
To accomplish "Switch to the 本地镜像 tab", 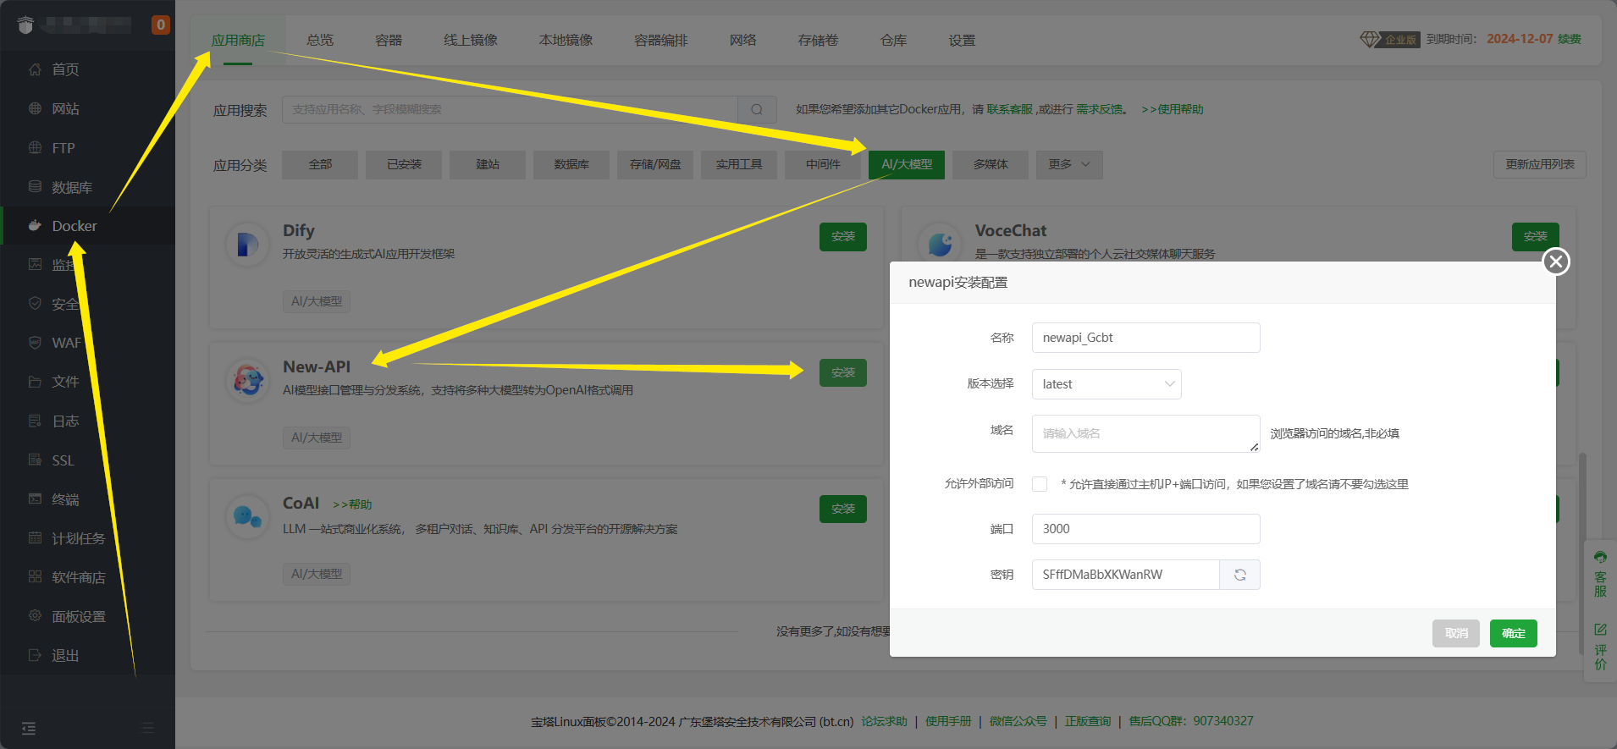I will 566,40.
